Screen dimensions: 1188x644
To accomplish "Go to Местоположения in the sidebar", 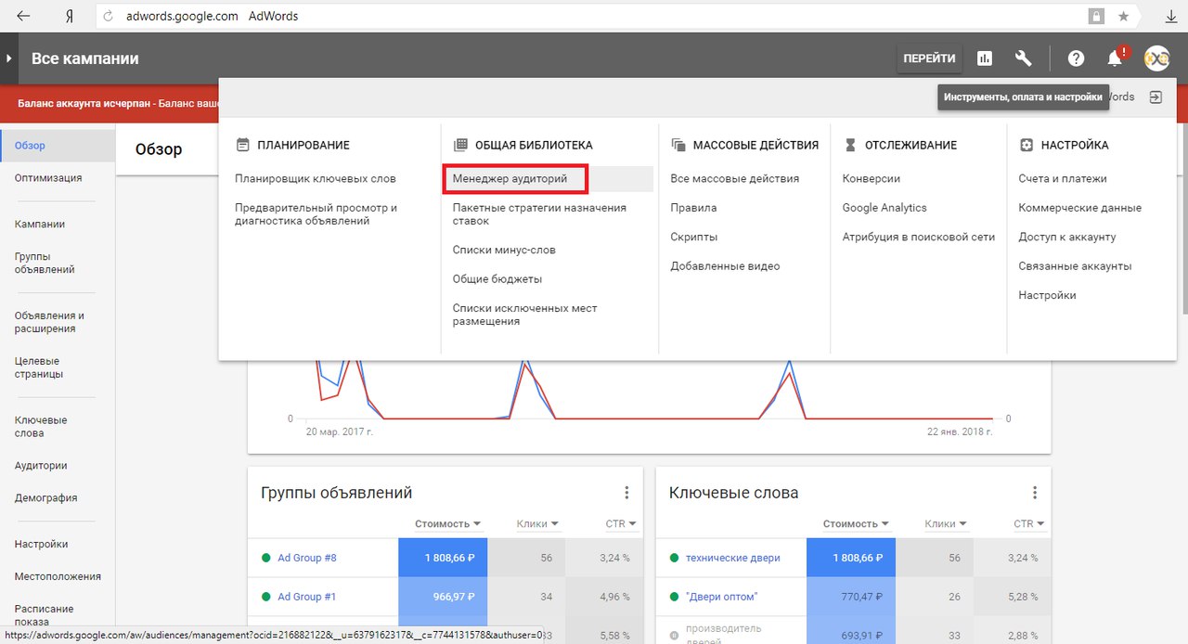I will (58, 576).
